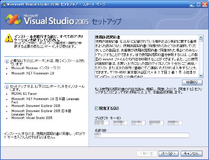
Task: Click the EULA scrollbar thumb
Action: tap(201, 40)
